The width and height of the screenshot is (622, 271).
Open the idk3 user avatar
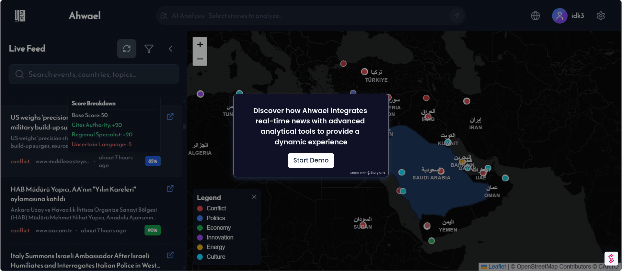[x=559, y=16]
